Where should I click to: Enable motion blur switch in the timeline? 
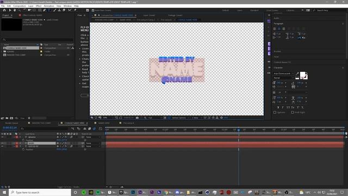[94, 128]
